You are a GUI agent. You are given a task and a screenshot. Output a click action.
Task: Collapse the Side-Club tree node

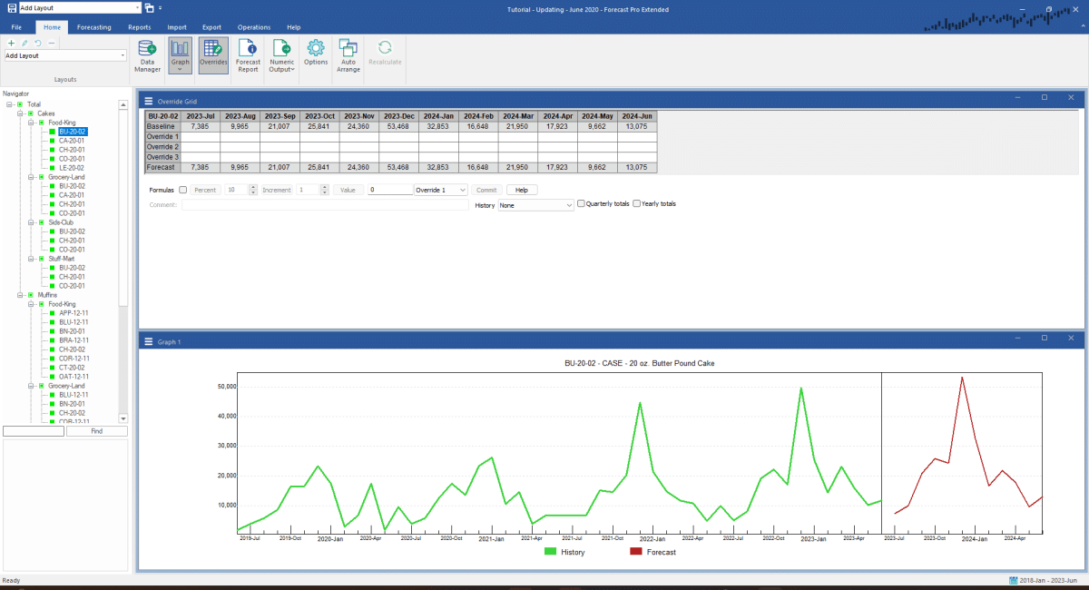click(31, 222)
